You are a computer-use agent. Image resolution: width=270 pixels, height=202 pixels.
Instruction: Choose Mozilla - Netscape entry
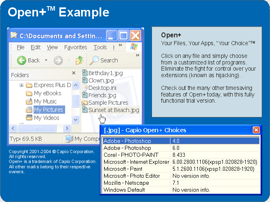click(181, 183)
